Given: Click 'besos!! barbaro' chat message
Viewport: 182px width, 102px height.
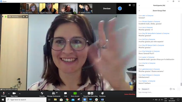Looking at the screenshot, I should 145,83.
